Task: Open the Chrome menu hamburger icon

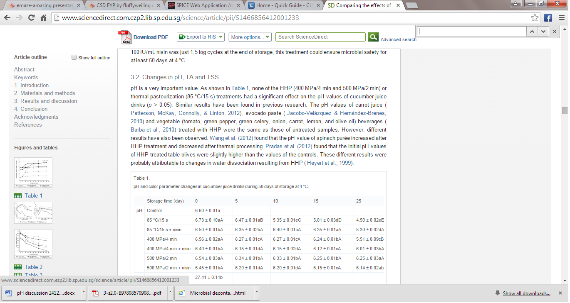Action: 561,18
